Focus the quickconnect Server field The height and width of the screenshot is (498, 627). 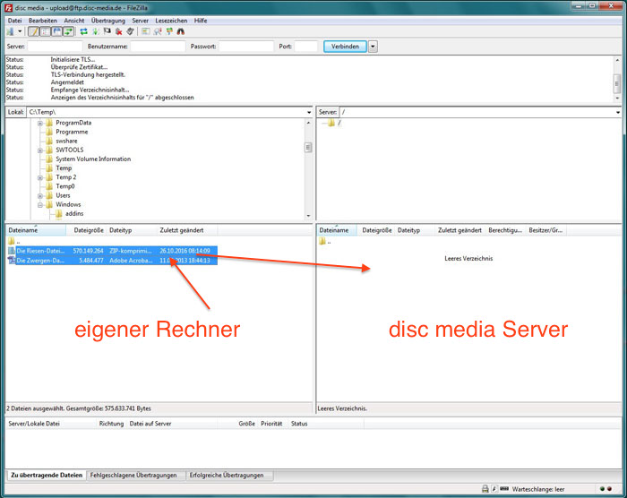coord(55,47)
